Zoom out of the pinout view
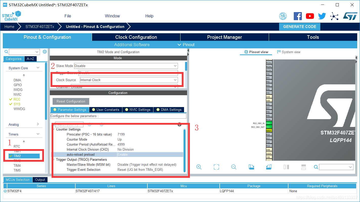 click(234, 167)
